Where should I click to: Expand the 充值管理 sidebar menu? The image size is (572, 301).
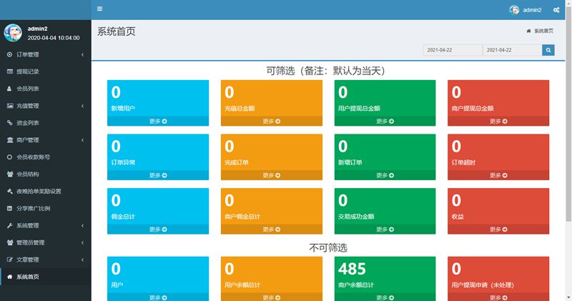click(44, 106)
